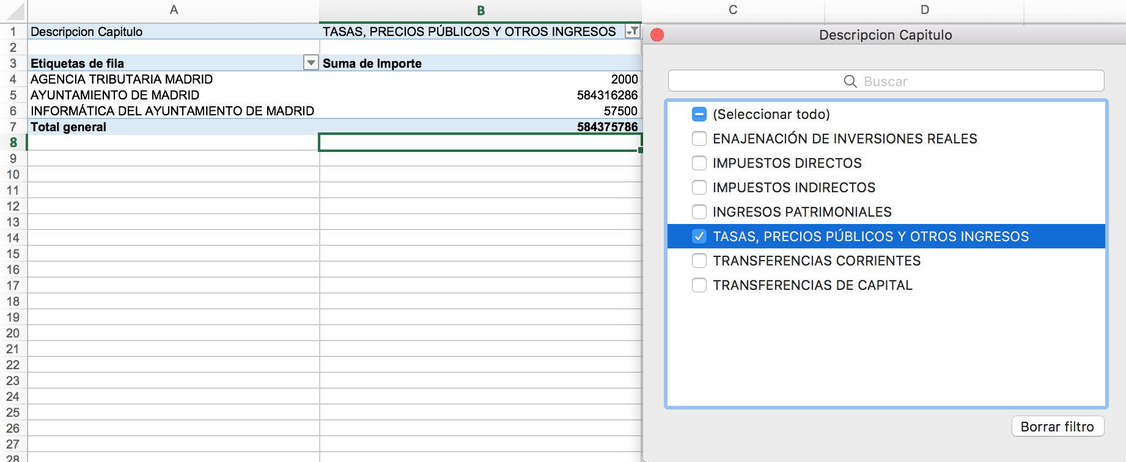Check IMPUESTOS DIRECTOS option
This screenshot has height=462, width=1126.
[699, 163]
